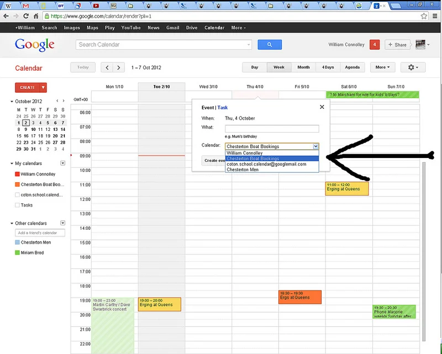Image resolution: width=442 pixels, height=354 pixels.
Task: Click the browser forward arrow
Action: 16,16
